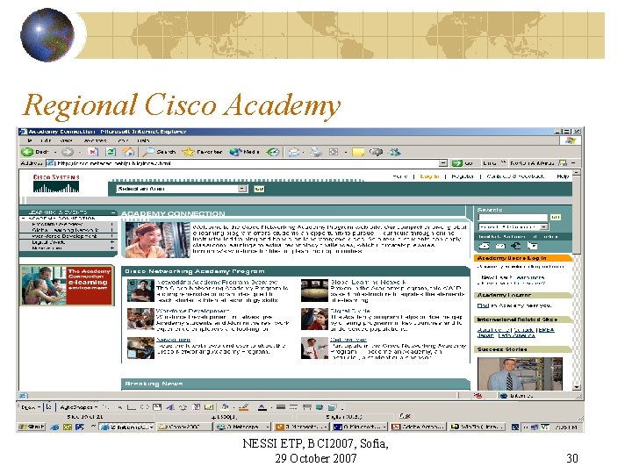Viewport: 632px width, 474px height.
Task: Expand the AutoShapes menu in drawing toolbar
Action: coord(79,407)
